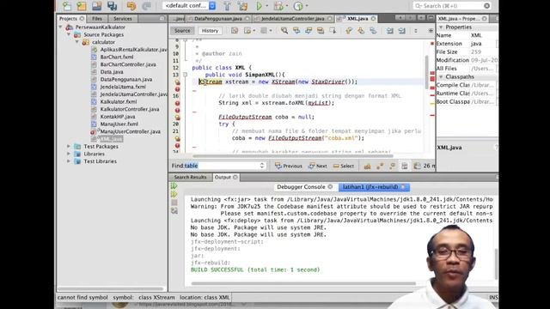The width and height of the screenshot is (550, 309).
Task: Click the Last Edit icon in editor toolbar
Action: 235,31
